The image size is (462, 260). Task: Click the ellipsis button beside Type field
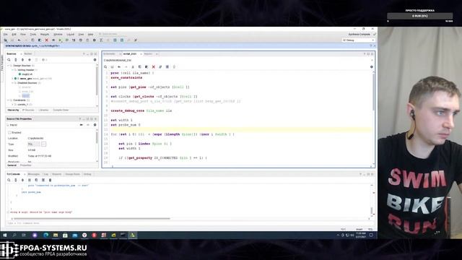(x=43, y=144)
